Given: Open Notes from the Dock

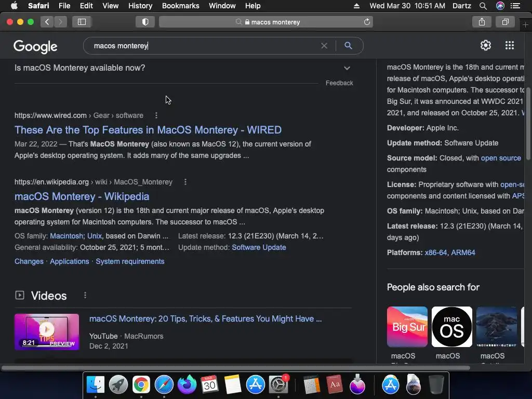Looking at the screenshot, I should pos(232,384).
